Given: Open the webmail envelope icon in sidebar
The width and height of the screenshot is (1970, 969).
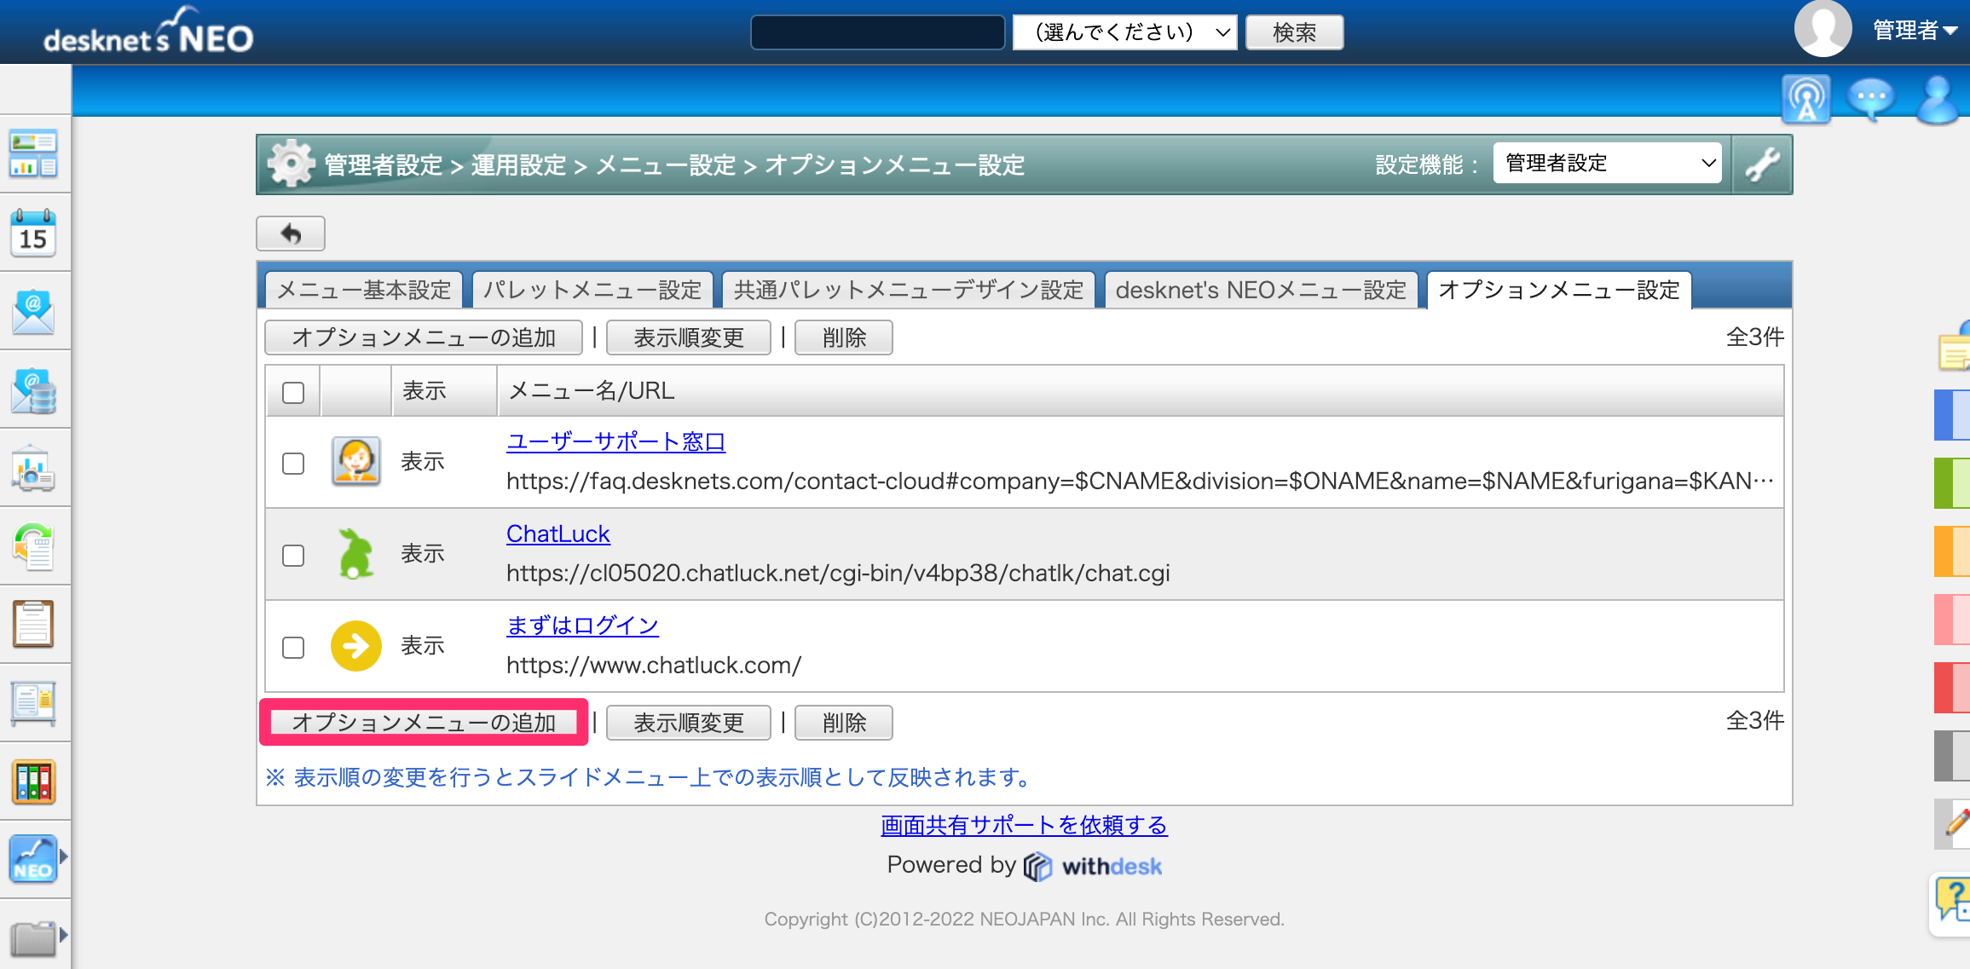Looking at the screenshot, I should coord(33,311).
